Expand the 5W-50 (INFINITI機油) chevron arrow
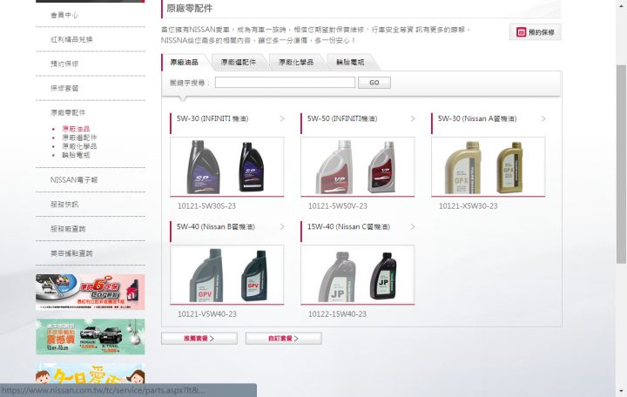Viewport: 627px width, 397px height. [413, 118]
